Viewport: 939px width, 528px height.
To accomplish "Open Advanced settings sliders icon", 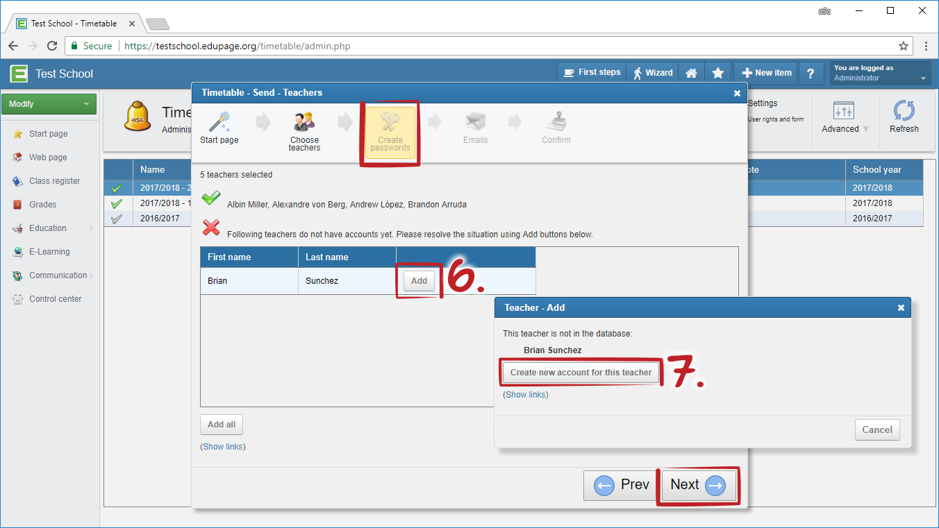I will click(843, 111).
